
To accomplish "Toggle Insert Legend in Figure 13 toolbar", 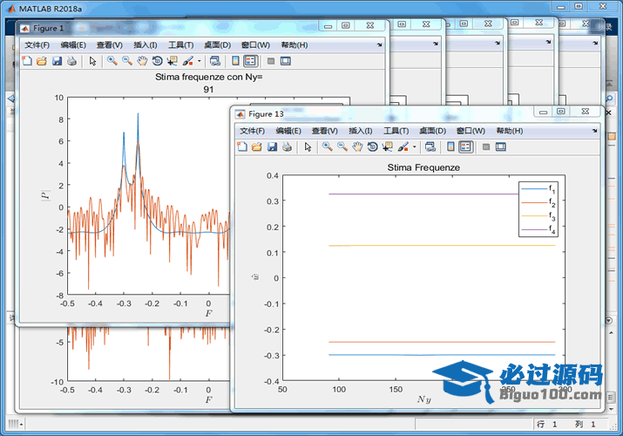I will pos(465,146).
